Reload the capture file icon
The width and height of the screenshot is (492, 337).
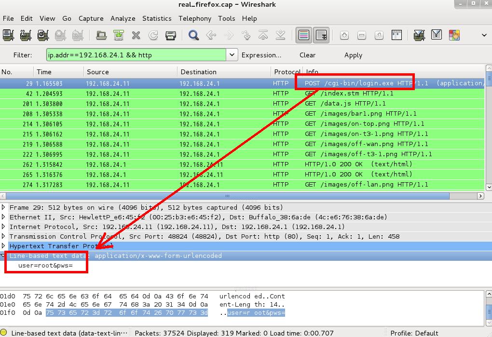[x=153, y=35]
